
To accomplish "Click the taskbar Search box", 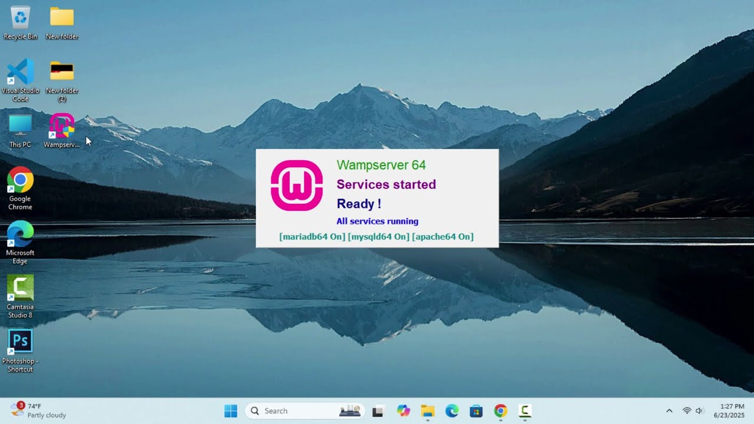I will click(x=305, y=411).
